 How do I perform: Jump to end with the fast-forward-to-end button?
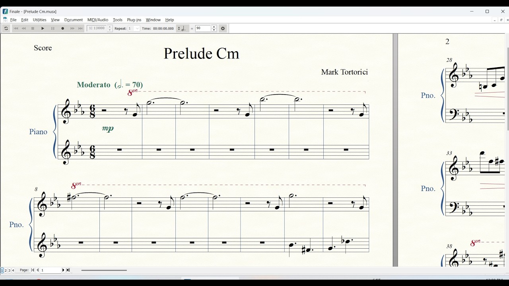81,29
